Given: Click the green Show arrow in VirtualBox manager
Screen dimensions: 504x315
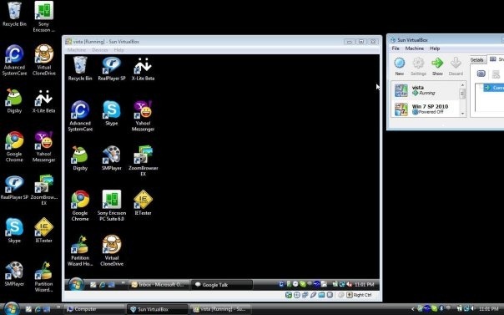Looking at the screenshot, I should click(x=437, y=66).
